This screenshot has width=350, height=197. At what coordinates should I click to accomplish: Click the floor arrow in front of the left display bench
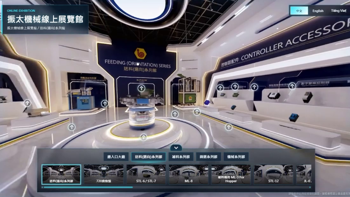[x=72, y=127]
